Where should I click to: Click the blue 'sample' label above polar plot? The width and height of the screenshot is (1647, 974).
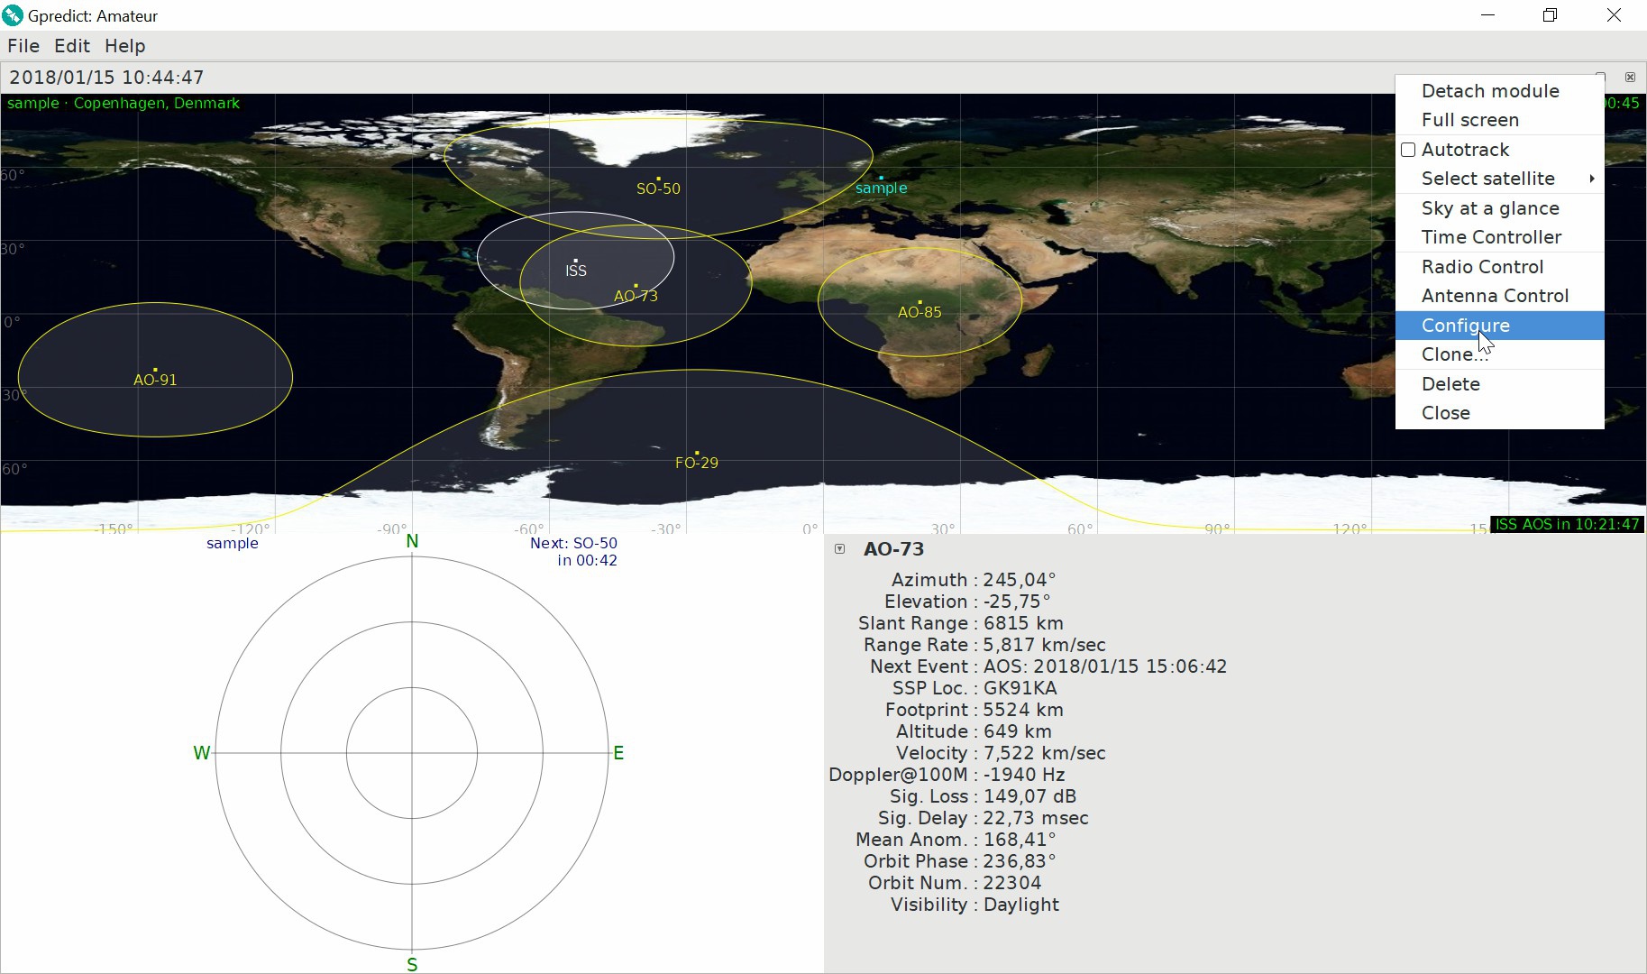coord(233,543)
